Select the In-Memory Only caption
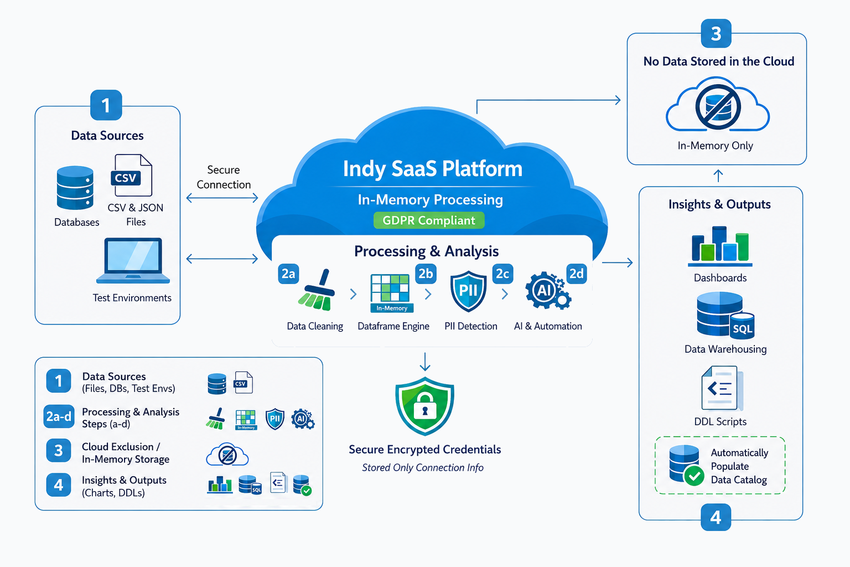This screenshot has width=850, height=567. [x=716, y=146]
